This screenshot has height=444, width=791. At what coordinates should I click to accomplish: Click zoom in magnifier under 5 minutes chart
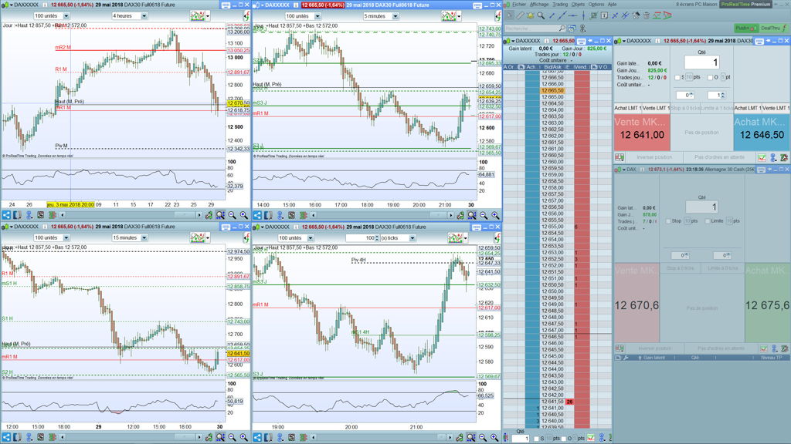[x=495, y=215]
